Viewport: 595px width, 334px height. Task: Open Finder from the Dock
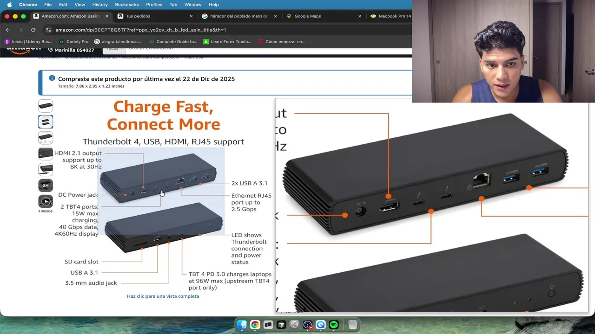(x=242, y=325)
